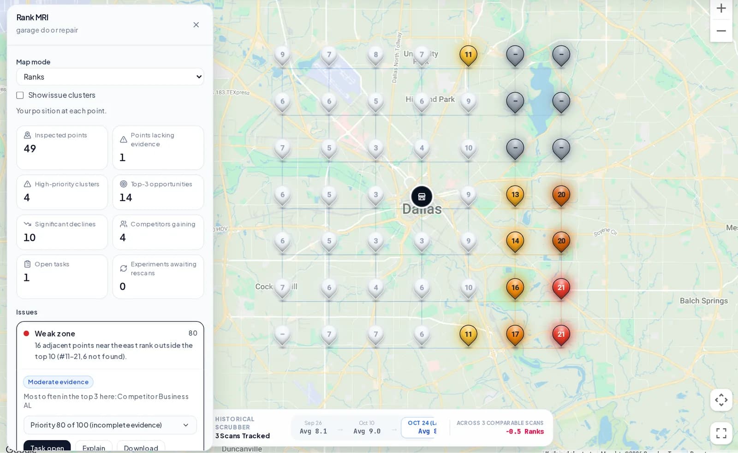The width and height of the screenshot is (738, 453).
Task: Click Experiments awaiting rescans refresh icon
Action: pyautogui.click(x=123, y=268)
